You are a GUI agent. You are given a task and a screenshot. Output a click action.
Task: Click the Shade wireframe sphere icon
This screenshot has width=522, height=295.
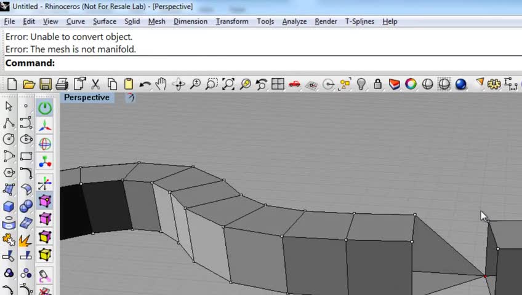tap(427, 84)
